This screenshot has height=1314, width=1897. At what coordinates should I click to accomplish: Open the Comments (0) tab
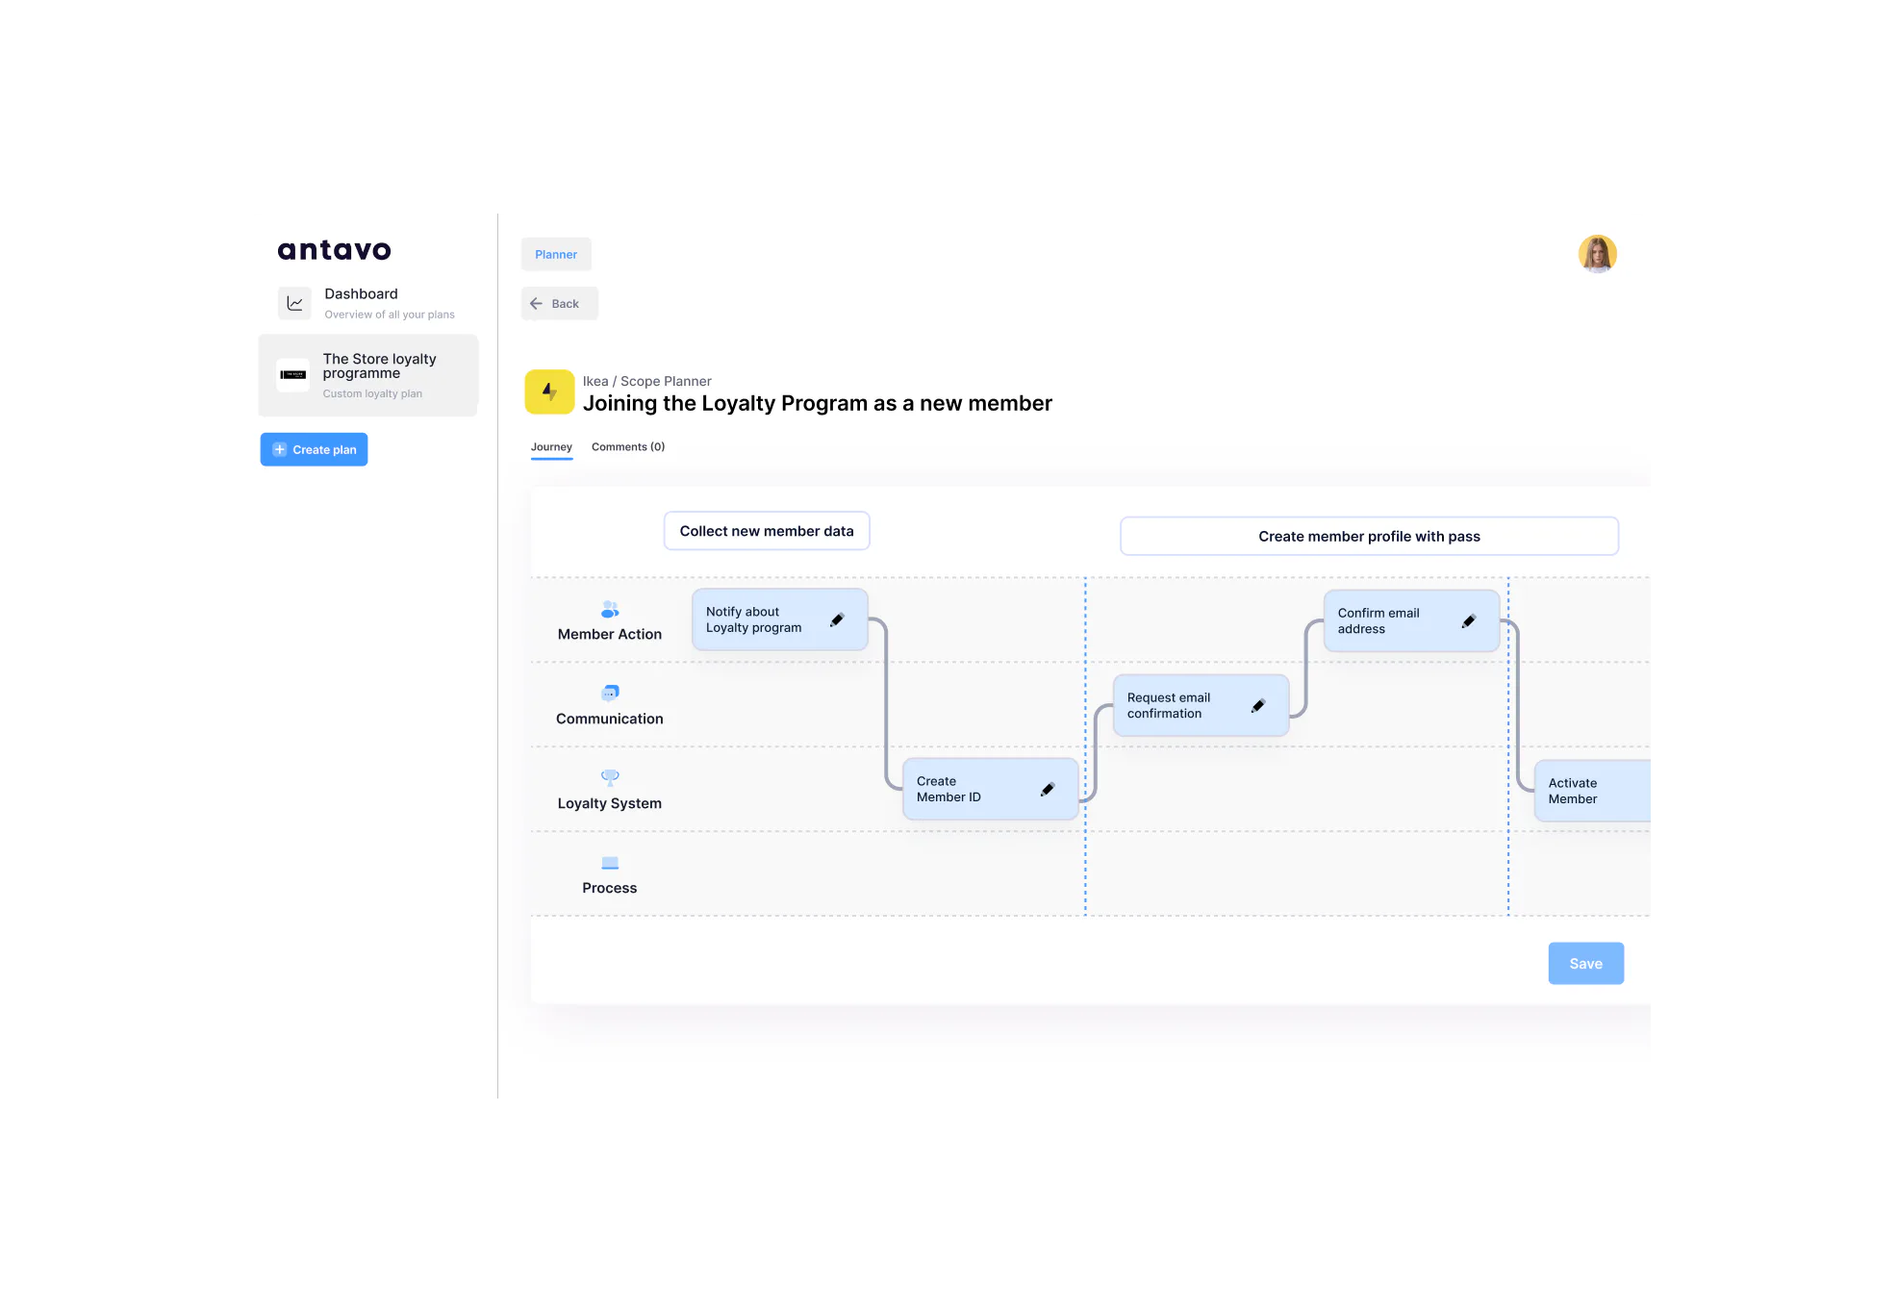click(x=628, y=447)
